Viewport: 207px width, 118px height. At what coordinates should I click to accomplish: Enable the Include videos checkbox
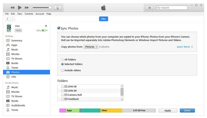[x=62, y=70]
